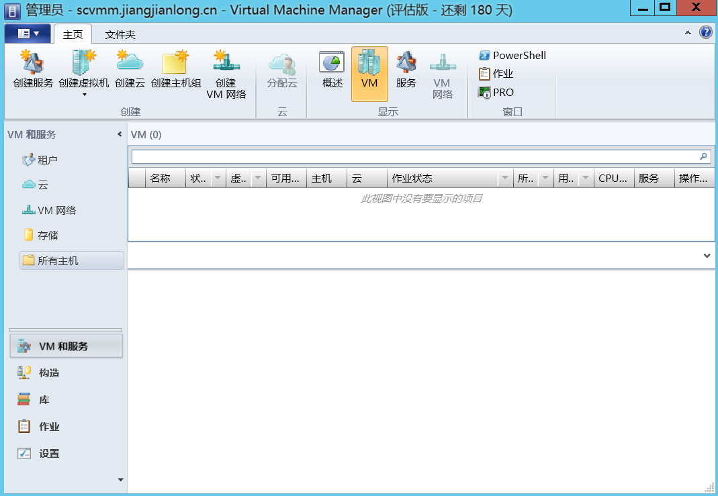
Task: Select the VM display button in ribbon
Action: tap(369, 74)
